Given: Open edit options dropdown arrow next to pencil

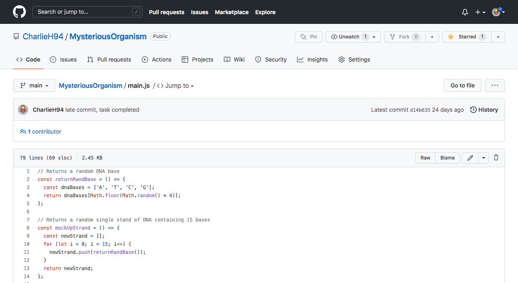Looking at the screenshot, I should click(484, 158).
